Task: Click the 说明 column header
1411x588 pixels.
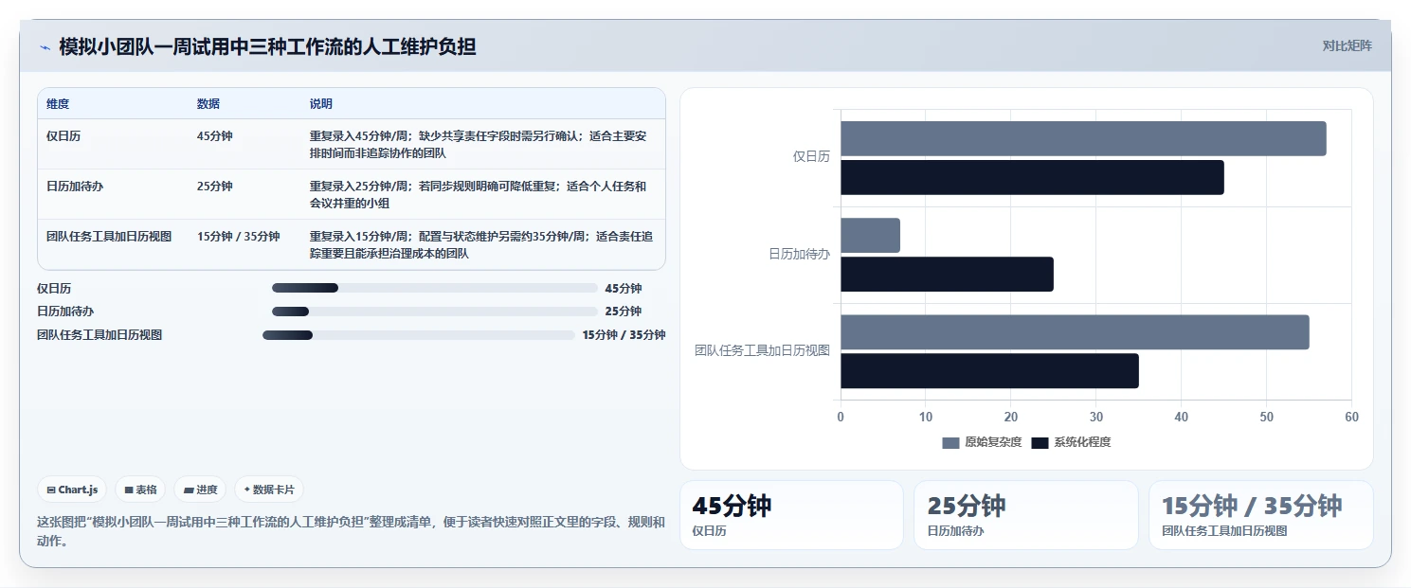Action: pyautogui.click(x=321, y=104)
